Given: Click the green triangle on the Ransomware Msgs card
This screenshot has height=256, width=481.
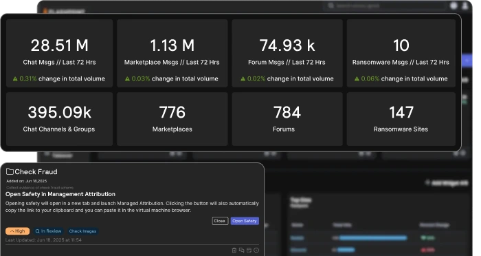Looking at the screenshot, I should pos(357,78).
